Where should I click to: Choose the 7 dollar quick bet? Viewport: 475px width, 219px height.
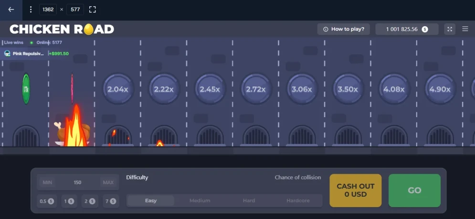111,201
